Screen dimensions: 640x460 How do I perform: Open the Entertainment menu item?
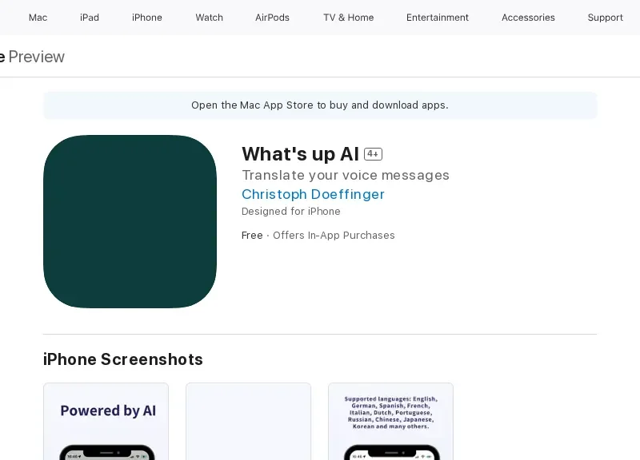click(438, 18)
